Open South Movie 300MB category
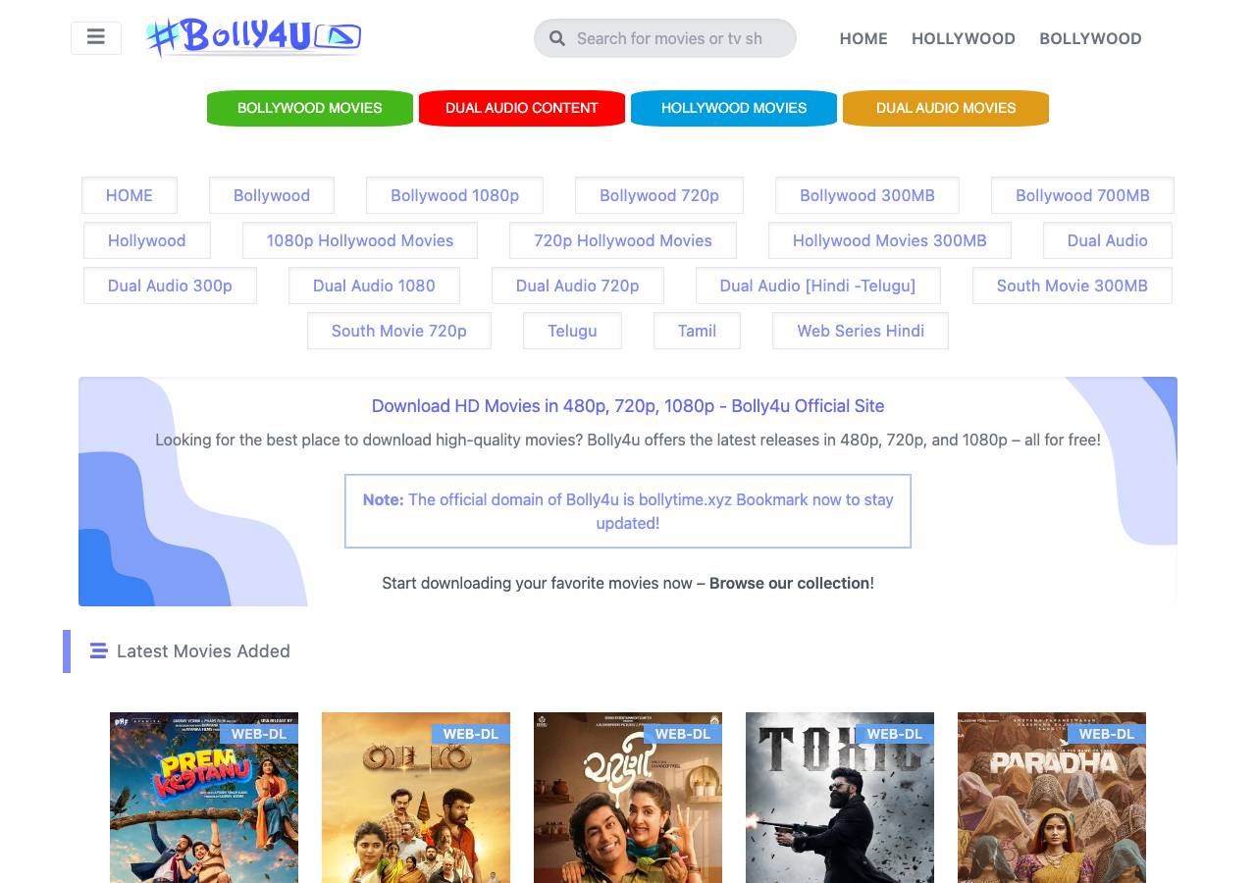 point(1073,286)
